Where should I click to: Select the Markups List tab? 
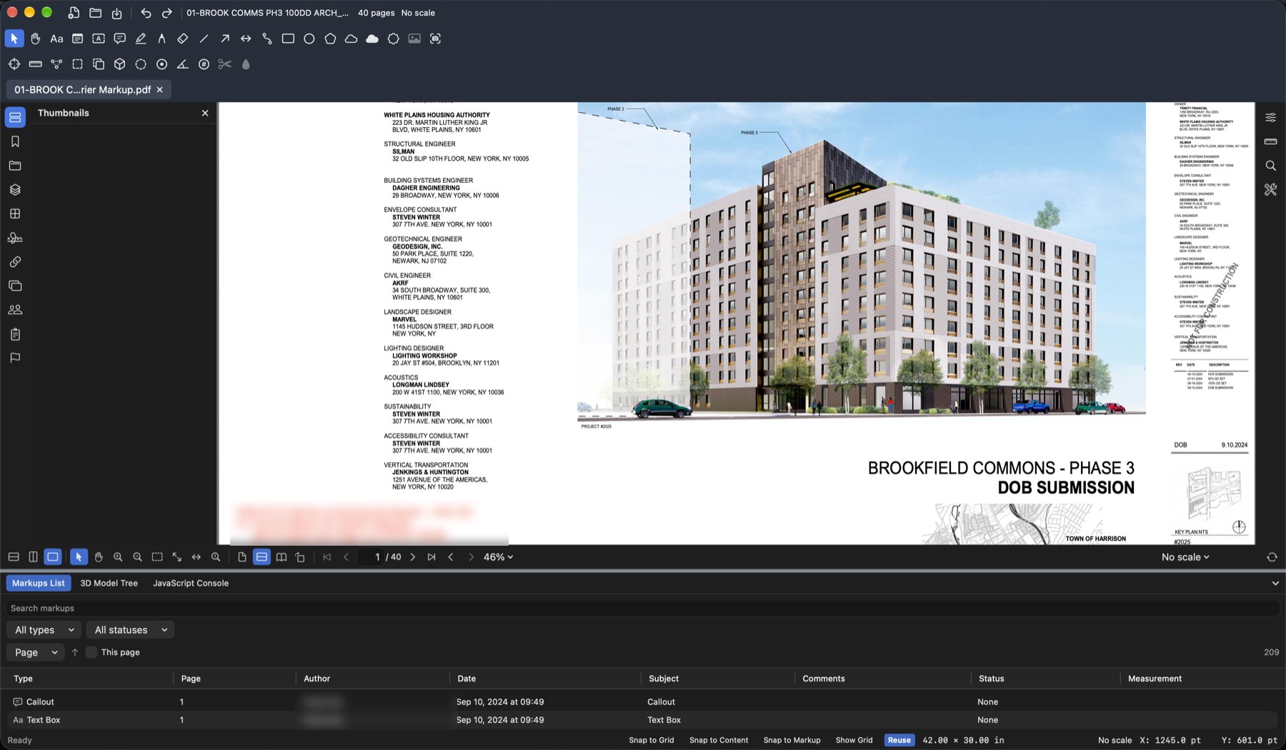click(39, 583)
